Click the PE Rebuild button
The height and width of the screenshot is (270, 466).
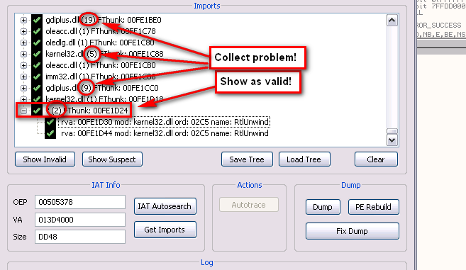[x=373, y=207]
